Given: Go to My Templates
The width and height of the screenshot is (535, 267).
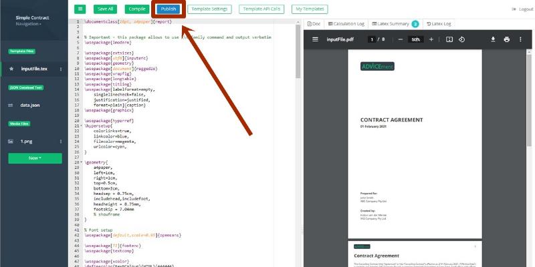Looking at the screenshot, I should 310,9.
